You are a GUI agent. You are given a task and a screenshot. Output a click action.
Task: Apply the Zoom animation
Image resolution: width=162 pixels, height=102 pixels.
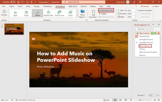(x=70, y=13)
